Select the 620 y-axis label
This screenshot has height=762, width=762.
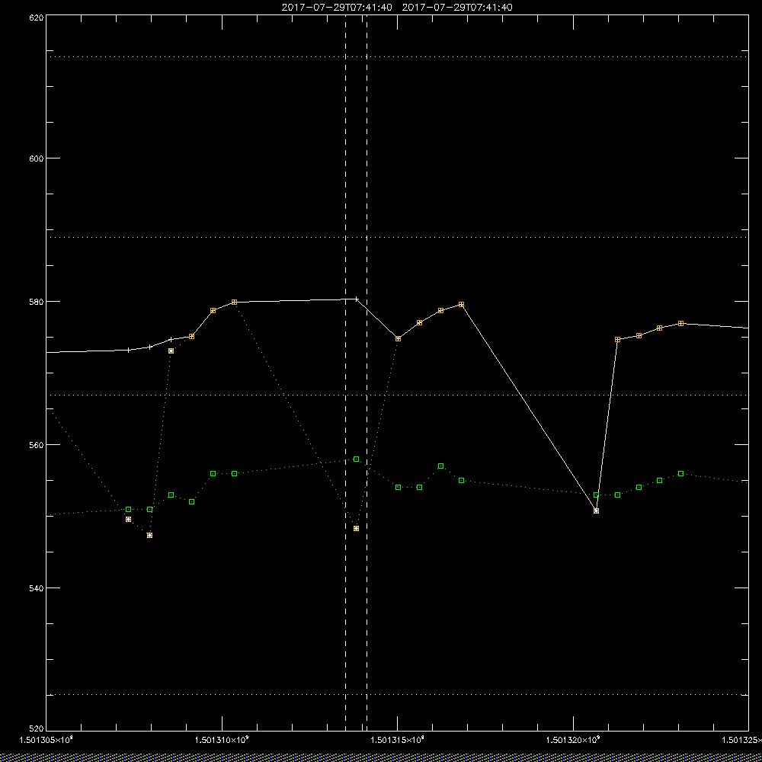tap(37, 17)
